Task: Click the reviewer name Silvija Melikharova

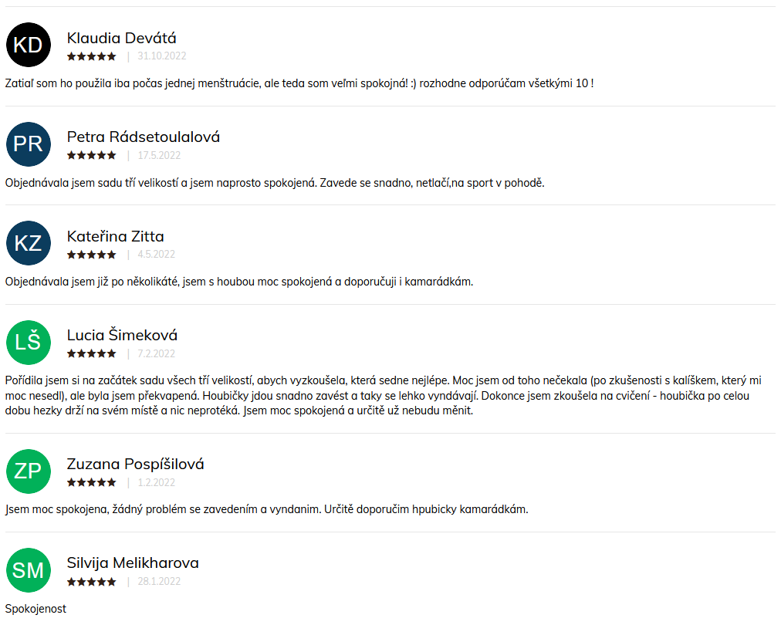Action: click(x=133, y=562)
